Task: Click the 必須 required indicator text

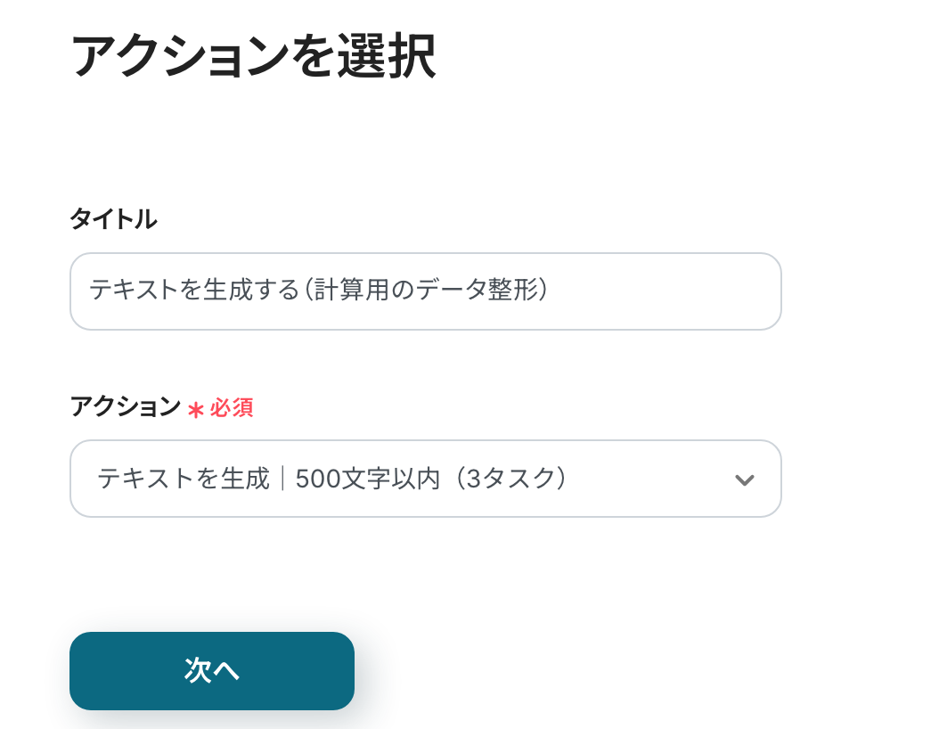Action: [232, 408]
